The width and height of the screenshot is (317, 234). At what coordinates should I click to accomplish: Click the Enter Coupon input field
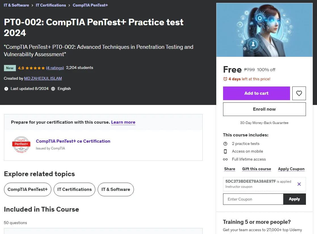point(253,199)
